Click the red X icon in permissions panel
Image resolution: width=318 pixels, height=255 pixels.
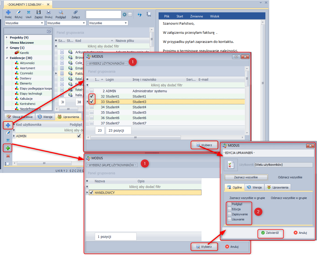point(8,156)
